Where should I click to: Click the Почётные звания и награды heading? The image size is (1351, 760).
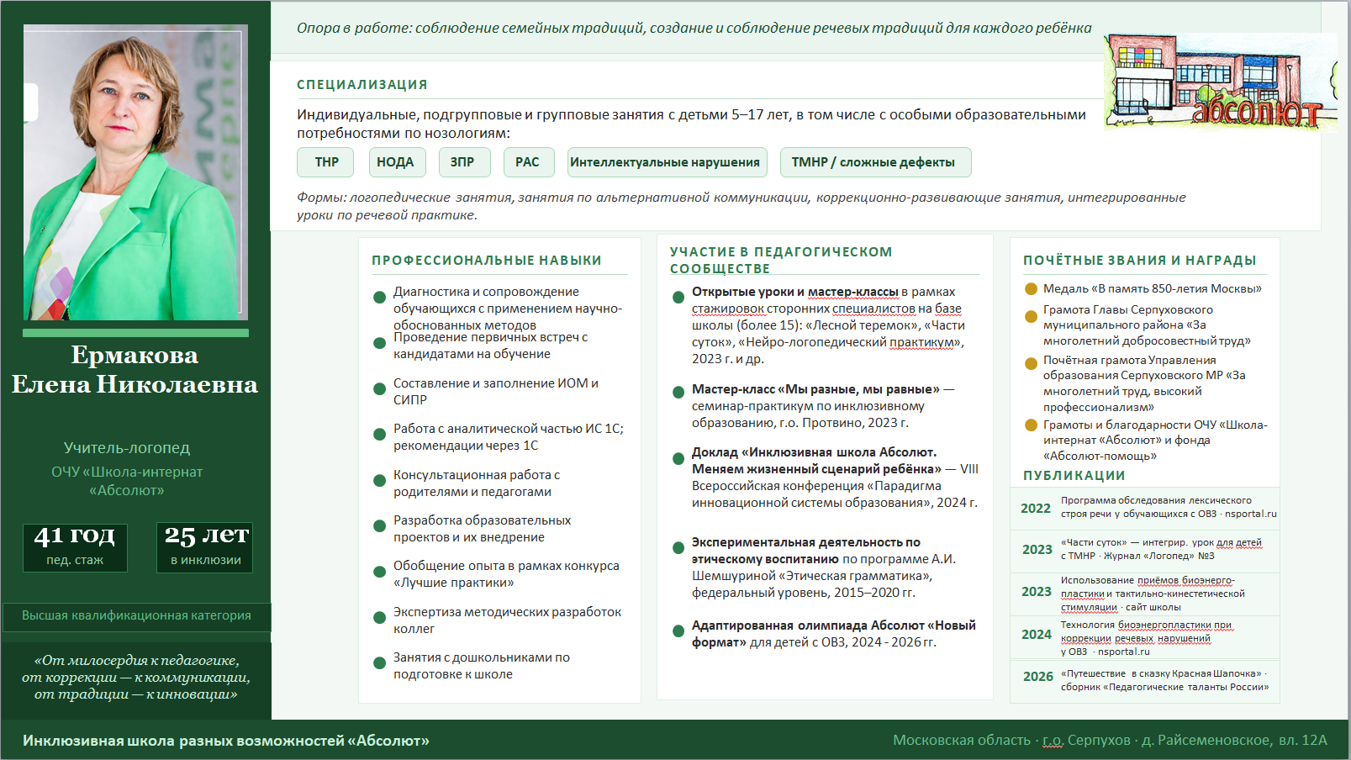(x=1140, y=261)
